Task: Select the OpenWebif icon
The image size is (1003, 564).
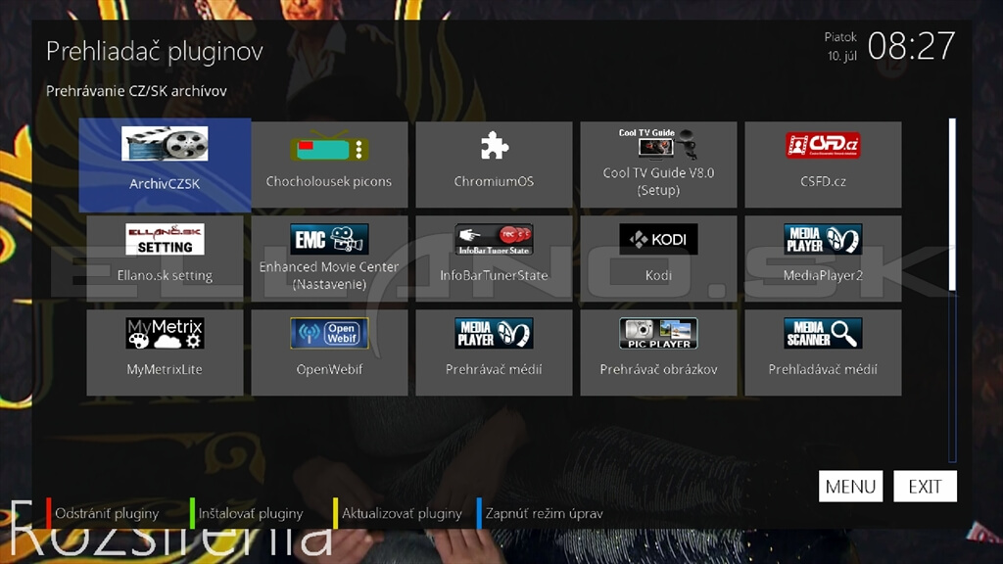Action: pyautogui.click(x=329, y=333)
